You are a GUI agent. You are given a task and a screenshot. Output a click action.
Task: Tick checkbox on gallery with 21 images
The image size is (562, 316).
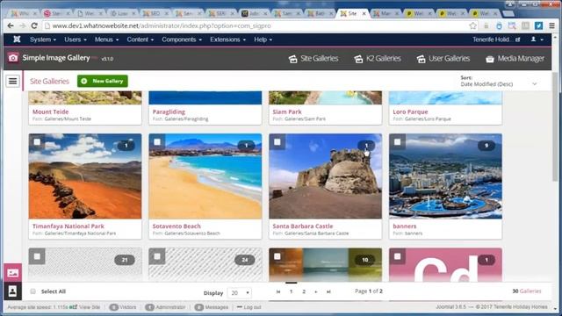coord(37,256)
